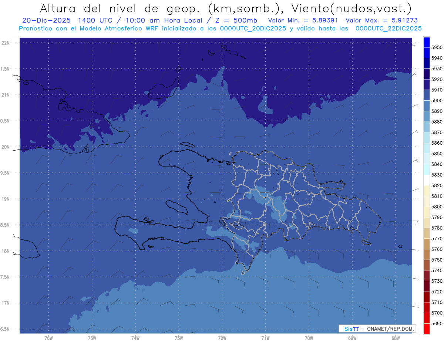Click the 5920 label on the color scale

tap(437, 79)
